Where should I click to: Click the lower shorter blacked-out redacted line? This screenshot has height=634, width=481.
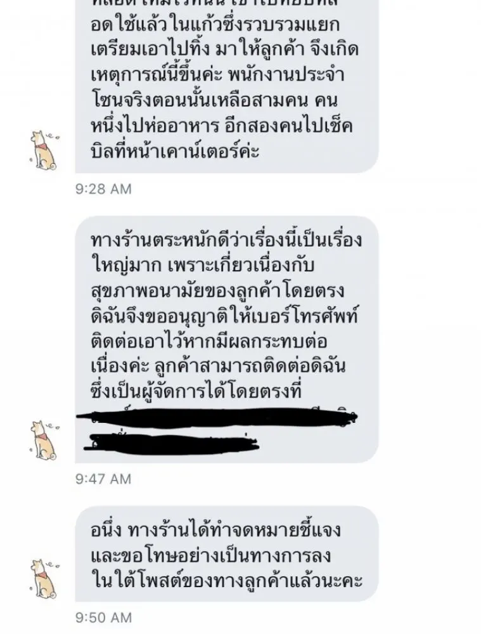171,443
